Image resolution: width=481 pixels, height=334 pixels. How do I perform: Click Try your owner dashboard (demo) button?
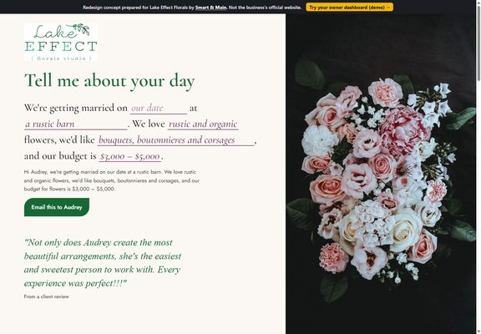[349, 8]
